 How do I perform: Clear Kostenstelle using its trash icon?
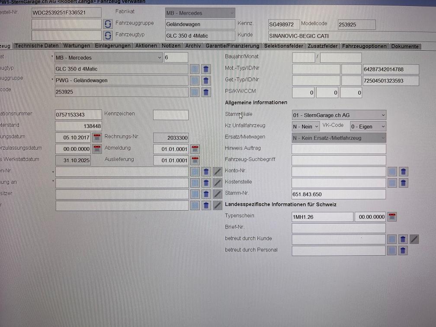403,183
